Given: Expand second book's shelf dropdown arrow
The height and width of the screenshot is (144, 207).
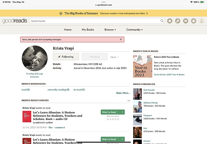Looking at the screenshot, I should pyautogui.click(x=122, y=139).
